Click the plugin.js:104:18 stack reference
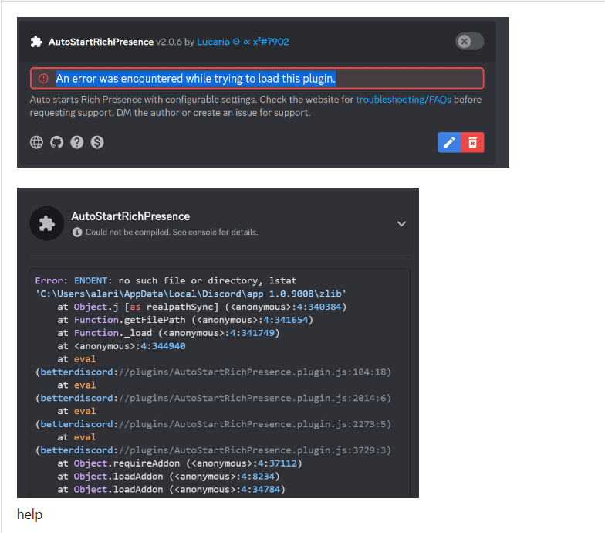 tap(213, 372)
